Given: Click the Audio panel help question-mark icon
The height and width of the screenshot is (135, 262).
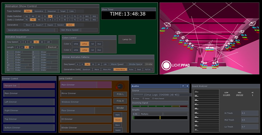Looking at the screenshot, I should [x=183, y=86].
